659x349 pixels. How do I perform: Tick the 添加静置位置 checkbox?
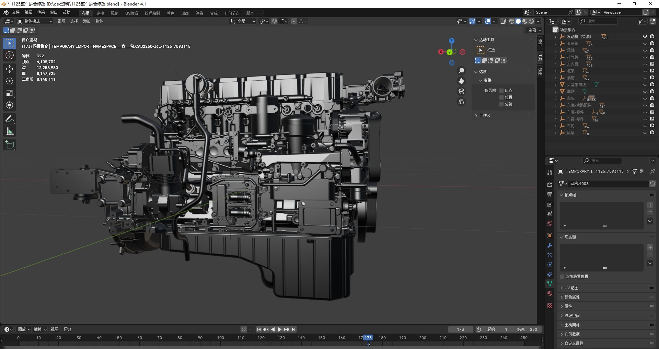pyautogui.click(x=562, y=277)
